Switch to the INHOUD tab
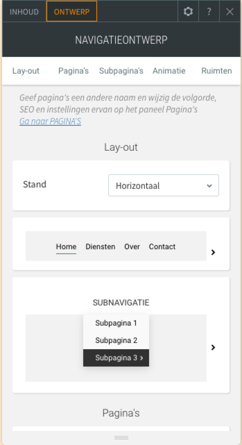242x445 pixels. [x=24, y=12]
